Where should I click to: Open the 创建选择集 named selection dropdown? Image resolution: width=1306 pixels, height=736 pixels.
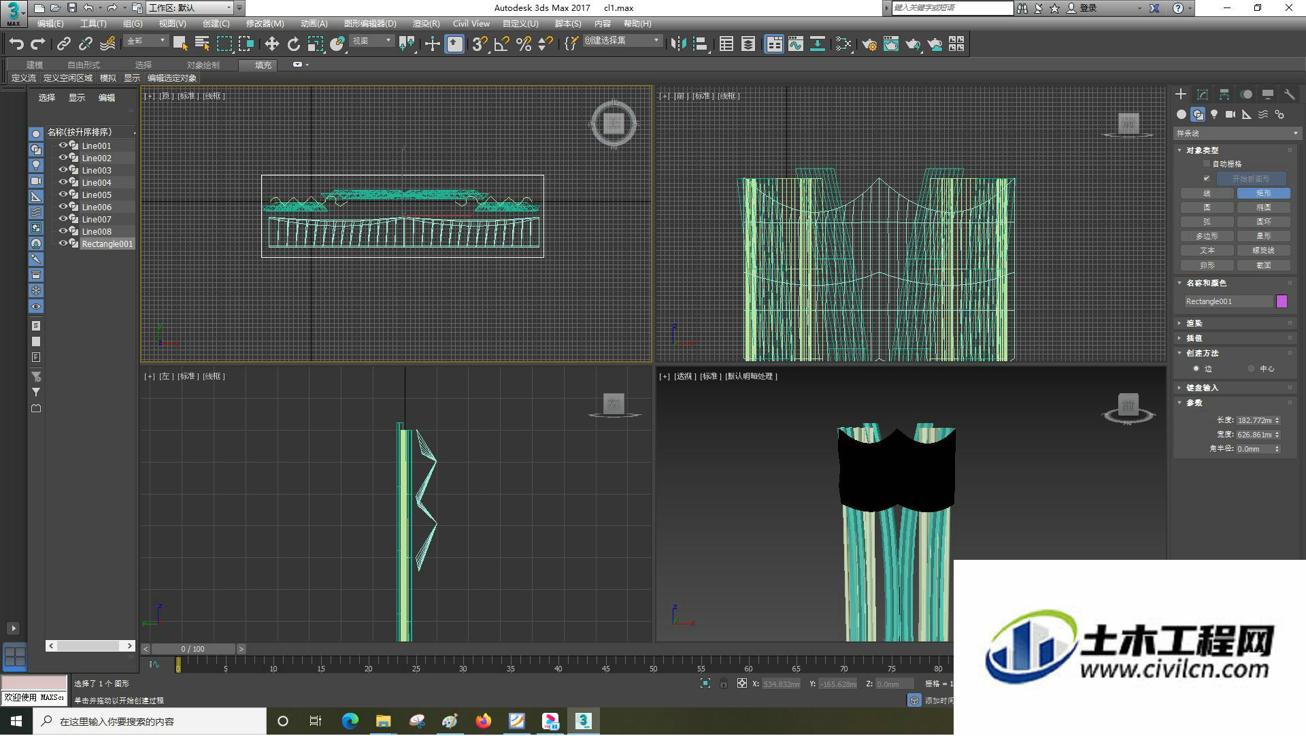tap(622, 41)
